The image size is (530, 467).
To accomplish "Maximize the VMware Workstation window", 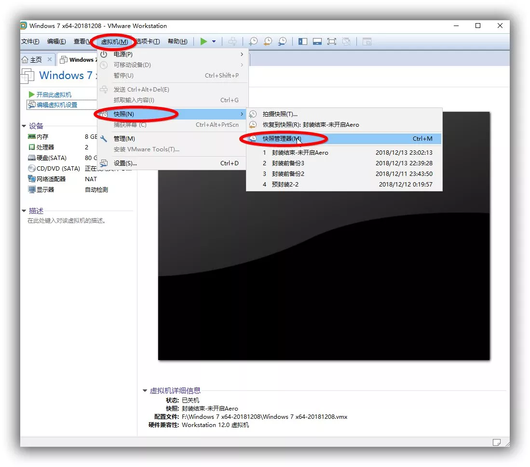I will tap(478, 26).
